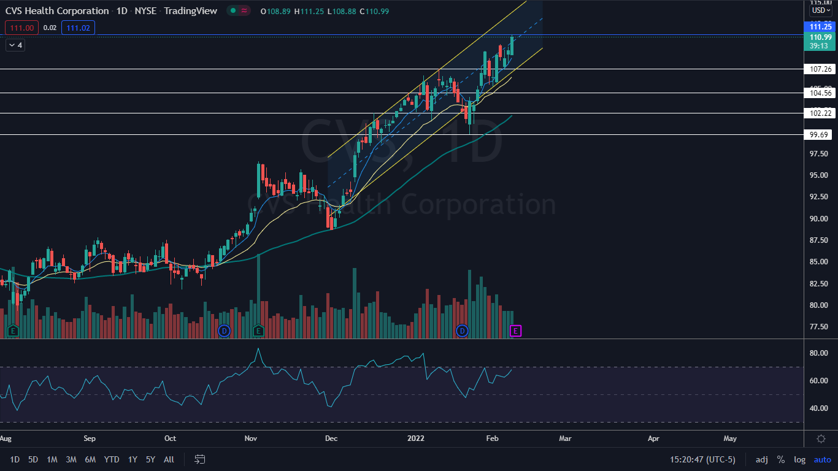This screenshot has width=838, height=471.
Task: Click the Sep label on time axis
Action: [x=90, y=438]
